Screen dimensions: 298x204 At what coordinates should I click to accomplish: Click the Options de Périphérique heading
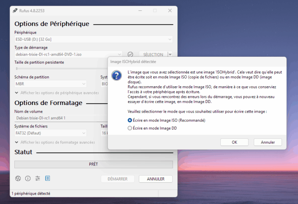52,24
